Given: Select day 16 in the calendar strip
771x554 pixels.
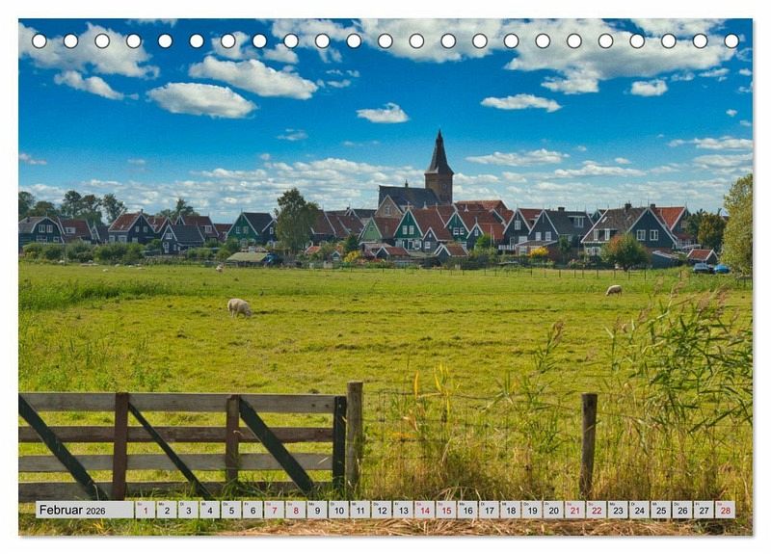Looking at the screenshot, I should coord(467,510).
